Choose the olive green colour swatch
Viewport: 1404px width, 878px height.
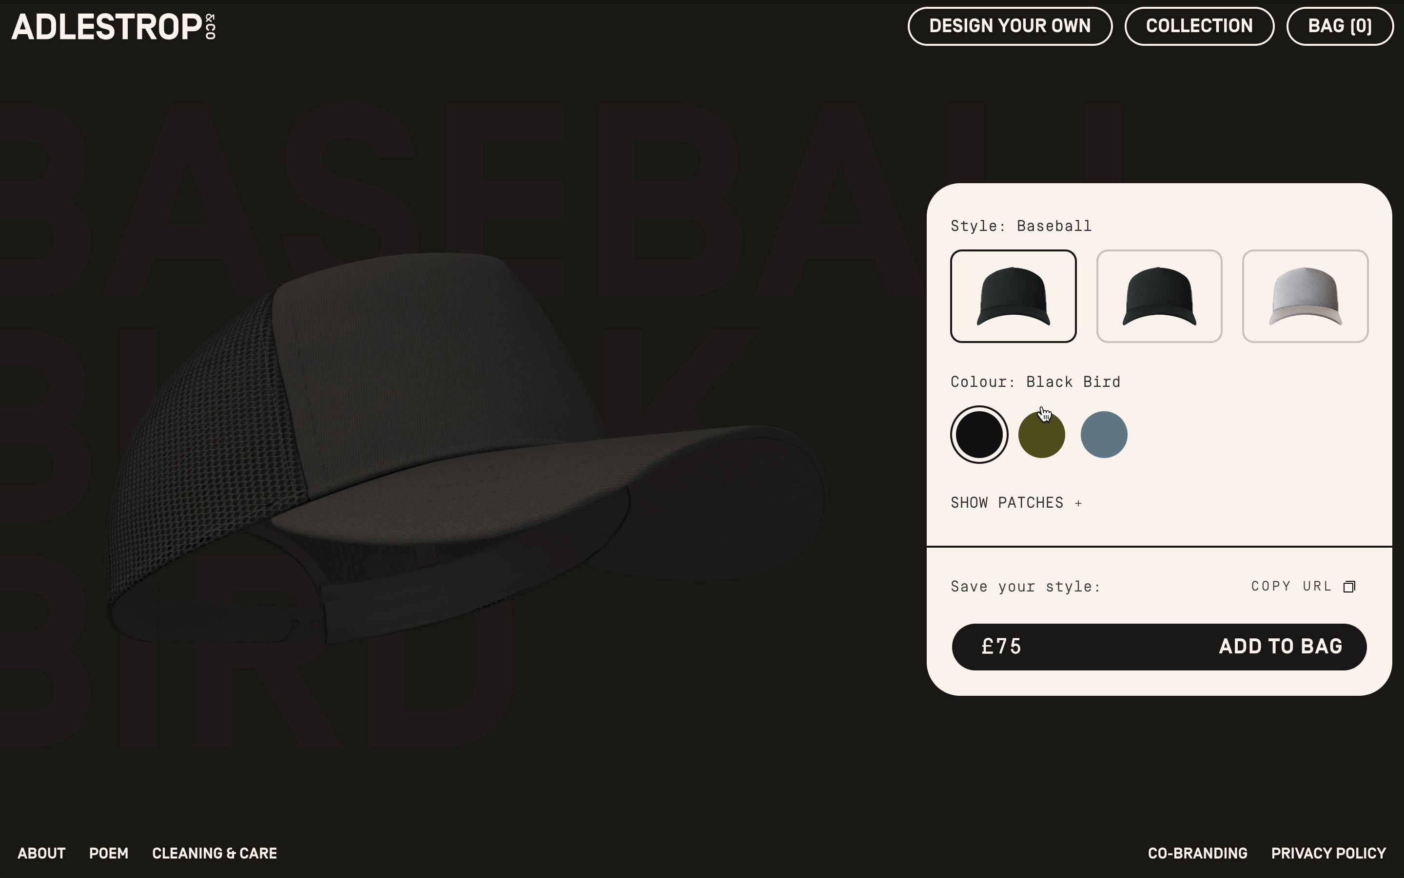1041,434
